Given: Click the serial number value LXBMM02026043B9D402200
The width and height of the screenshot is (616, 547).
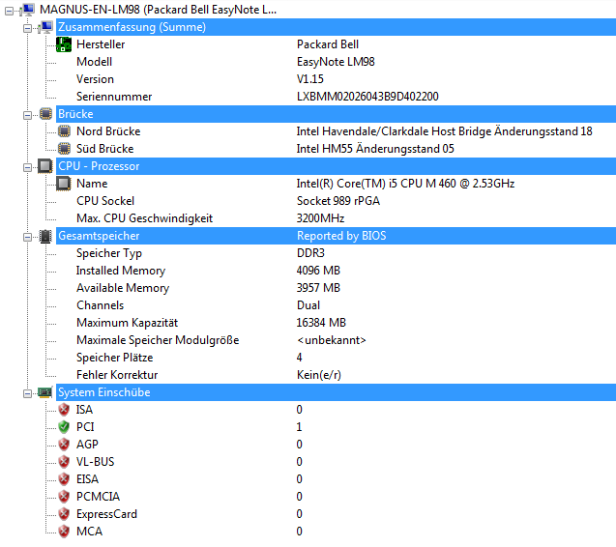Looking at the screenshot, I should (367, 97).
